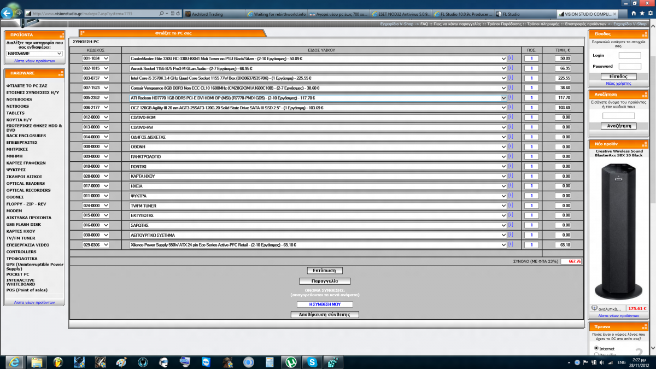Image resolution: width=656 pixels, height=369 pixels.
Task: Click the Η ΣΥΝΘΕΣΗ ΜΟΥ name field
Action: click(x=325, y=304)
